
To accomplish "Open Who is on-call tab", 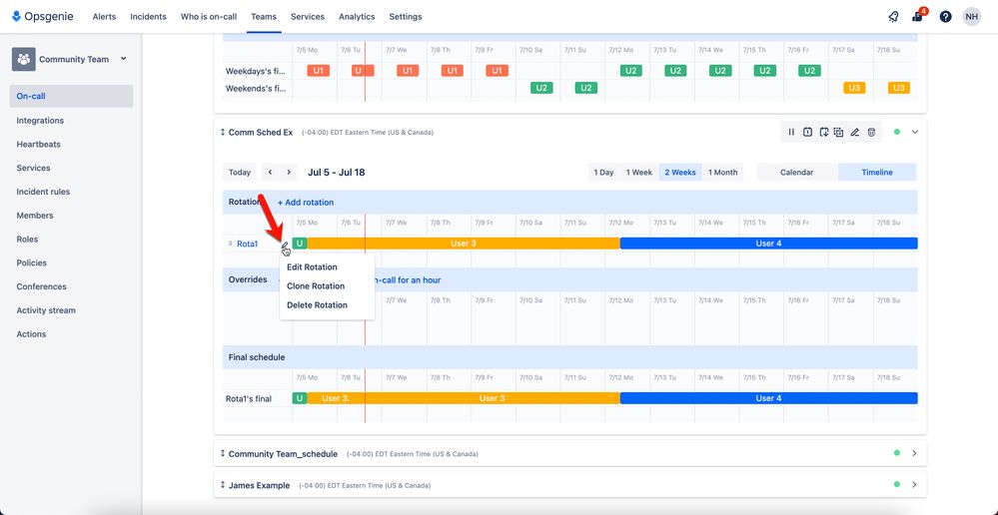I will click(209, 17).
